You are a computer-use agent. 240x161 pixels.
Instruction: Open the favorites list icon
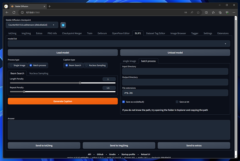213,12
